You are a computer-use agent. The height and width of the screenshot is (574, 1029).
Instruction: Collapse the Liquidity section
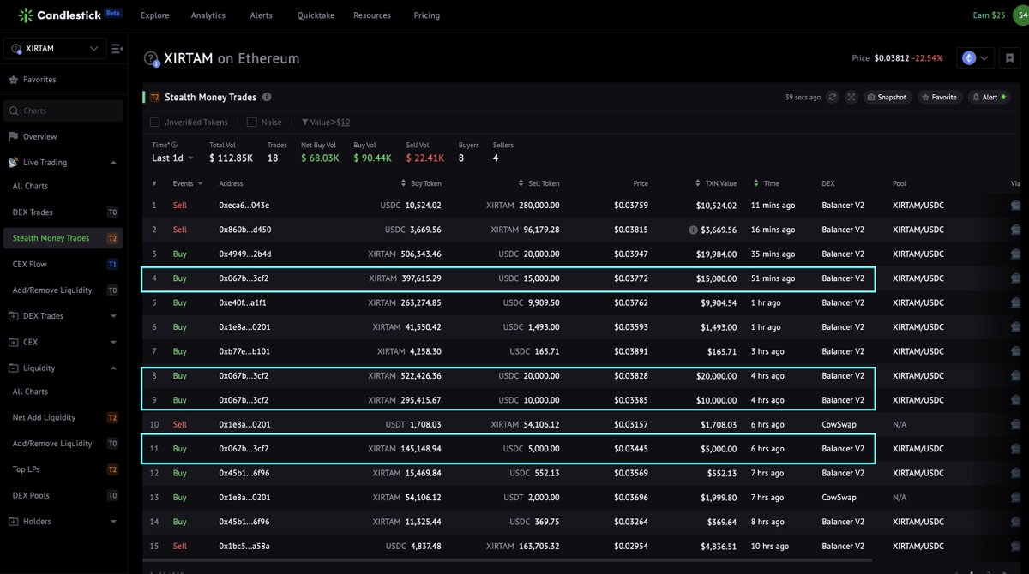113,368
